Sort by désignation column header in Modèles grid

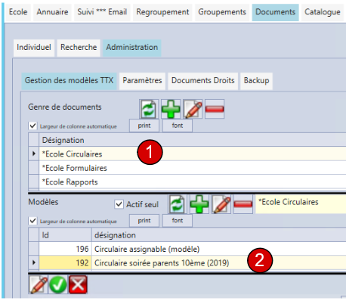point(219,235)
